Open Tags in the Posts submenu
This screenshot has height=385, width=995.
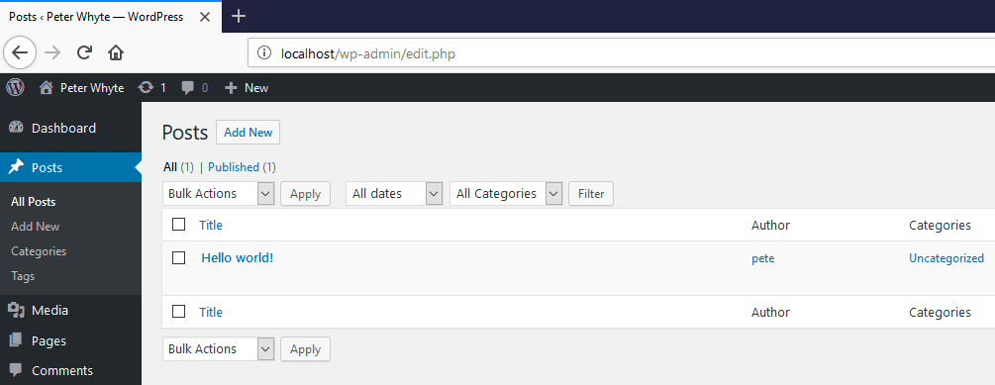[23, 276]
